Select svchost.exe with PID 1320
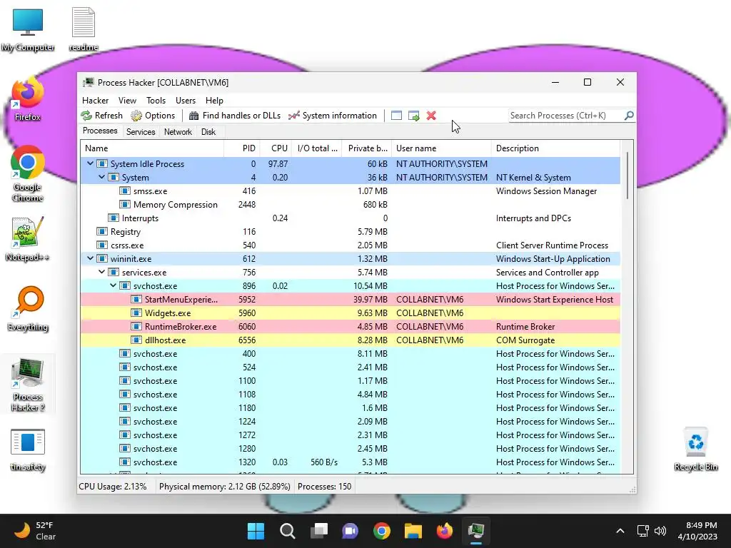This screenshot has width=731, height=548. (x=350, y=462)
